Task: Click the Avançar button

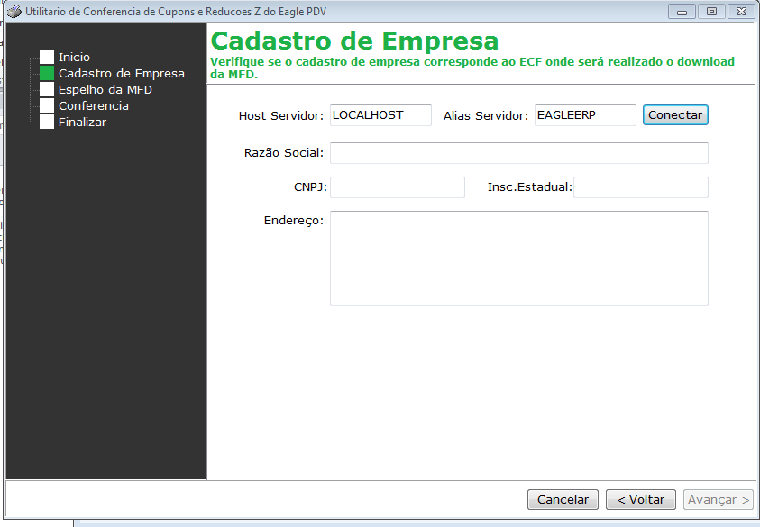Action: pos(719,499)
